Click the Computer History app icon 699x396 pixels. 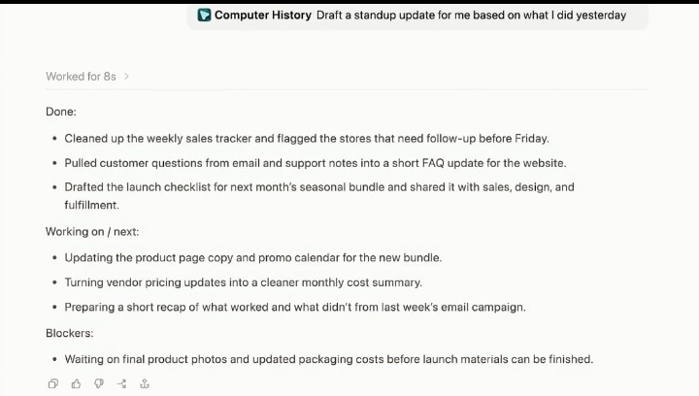pyautogui.click(x=204, y=15)
